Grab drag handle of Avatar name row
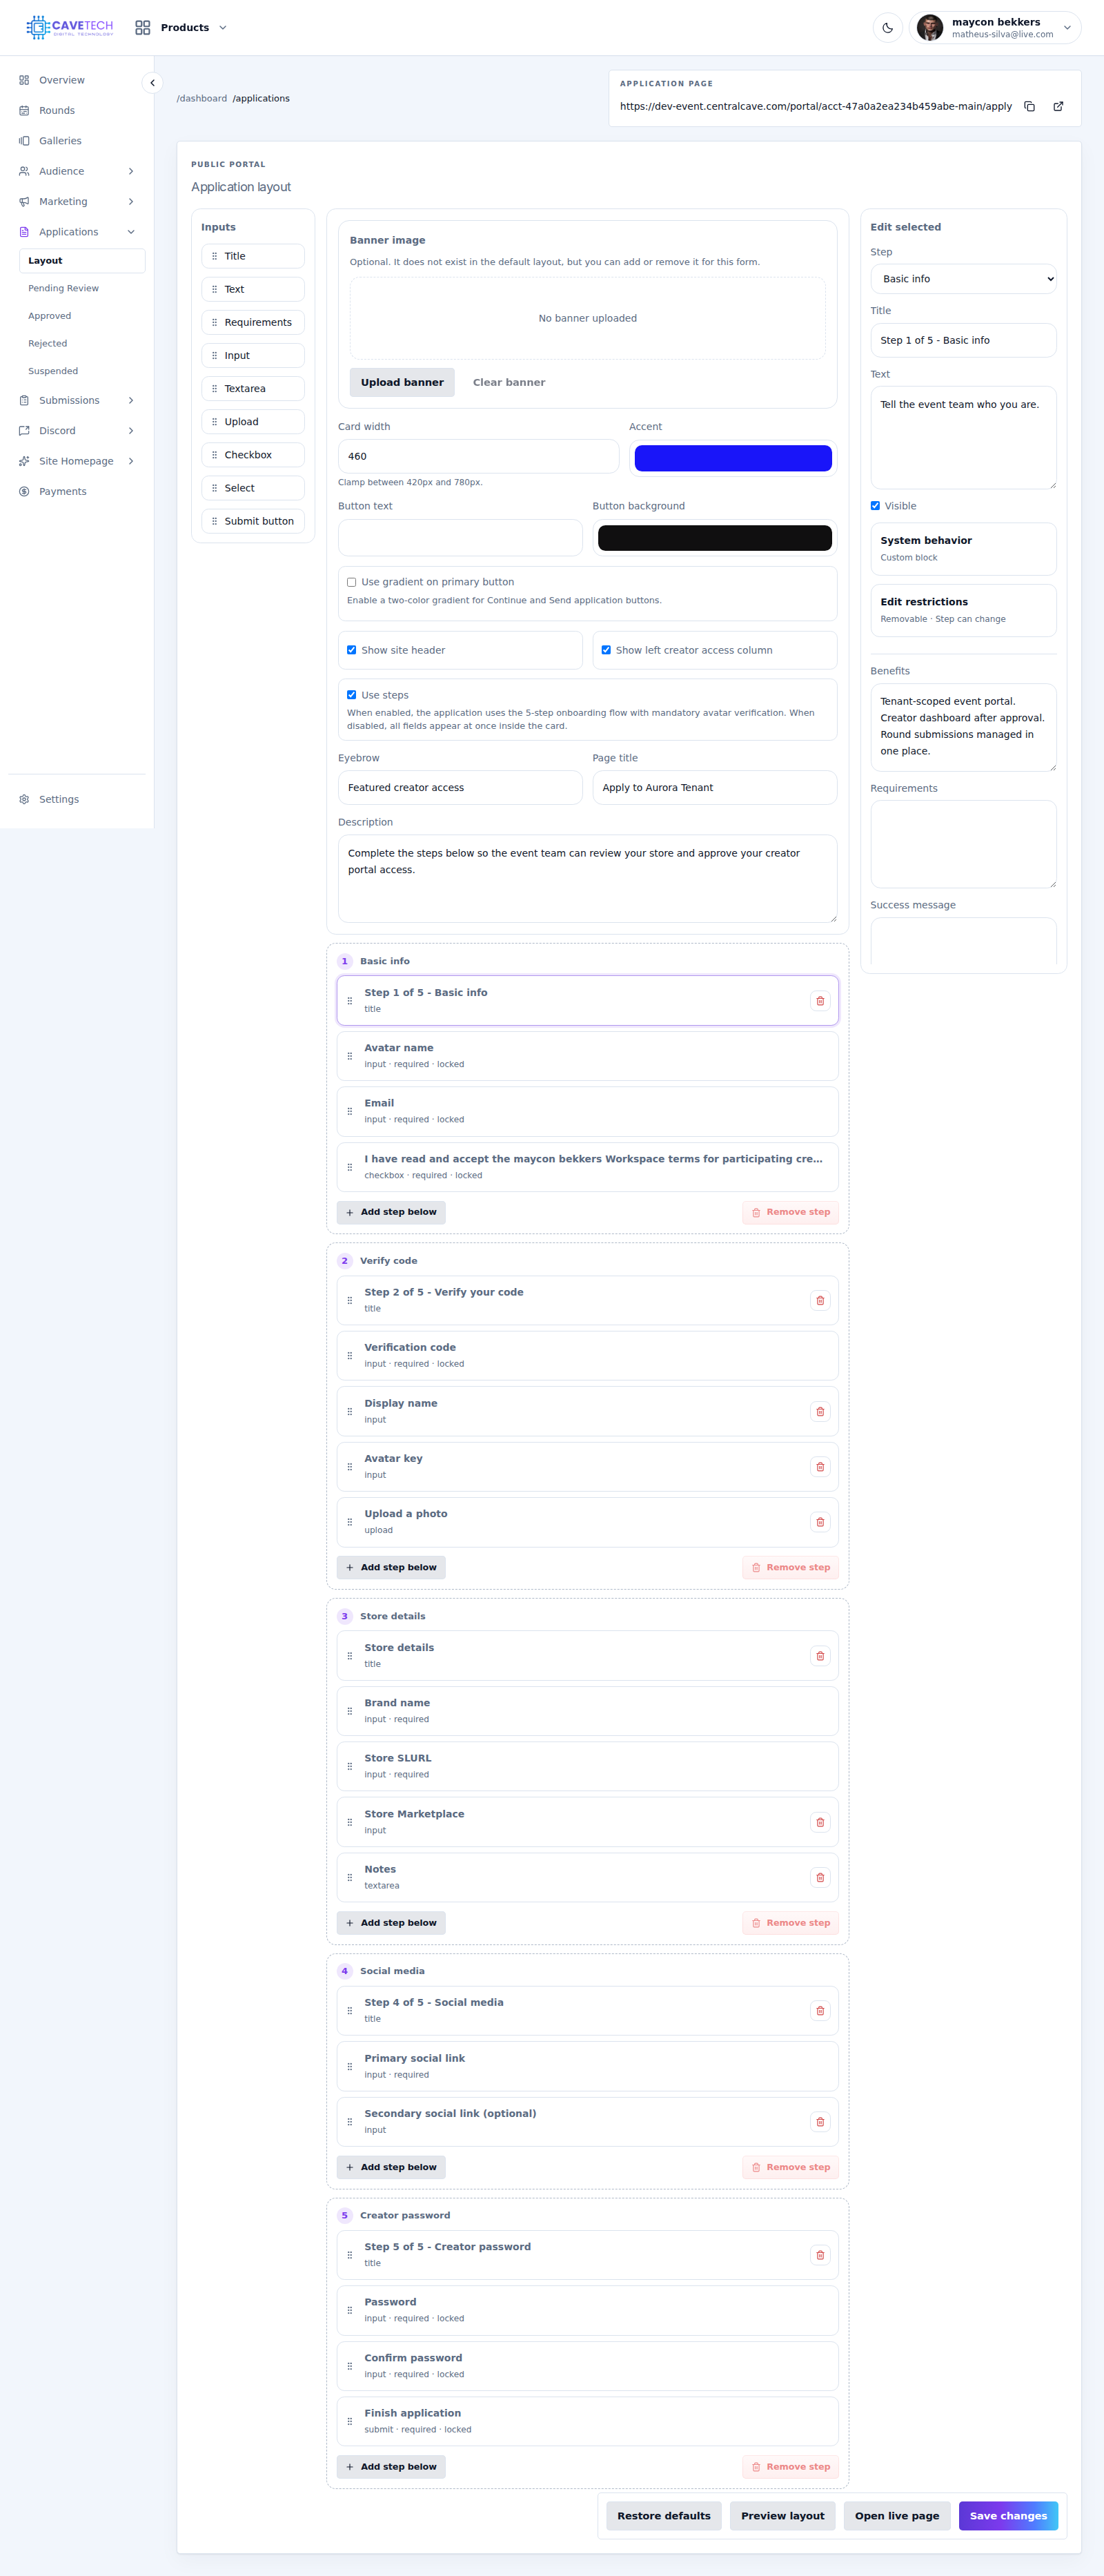The image size is (1104, 2576). (349, 1056)
